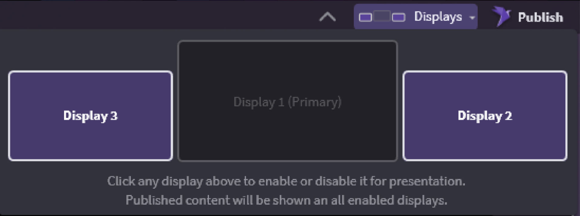Click the left mini monitor icon in Displays button
The width and height of the screenshot is (580, 216).
(x=365, y=18)
